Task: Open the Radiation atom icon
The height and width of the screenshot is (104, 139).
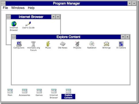Action: (x=92, y=44)
